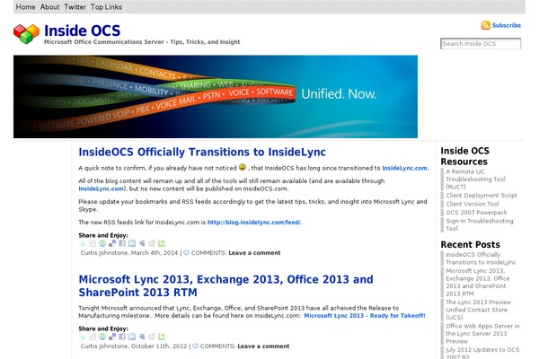Screen dimensions: 539x359
Task: Share the Lync 2013 RTM post on Digg
Action: point(93,337)
